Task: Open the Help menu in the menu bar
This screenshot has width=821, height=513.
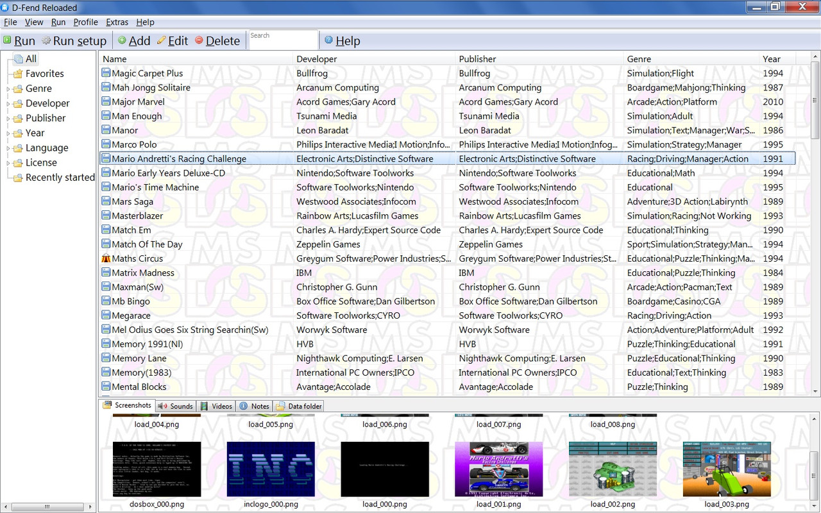Action: (x=145, y=22)
